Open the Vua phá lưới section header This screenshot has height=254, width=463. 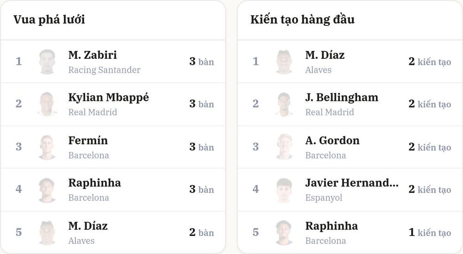[50, 19]
